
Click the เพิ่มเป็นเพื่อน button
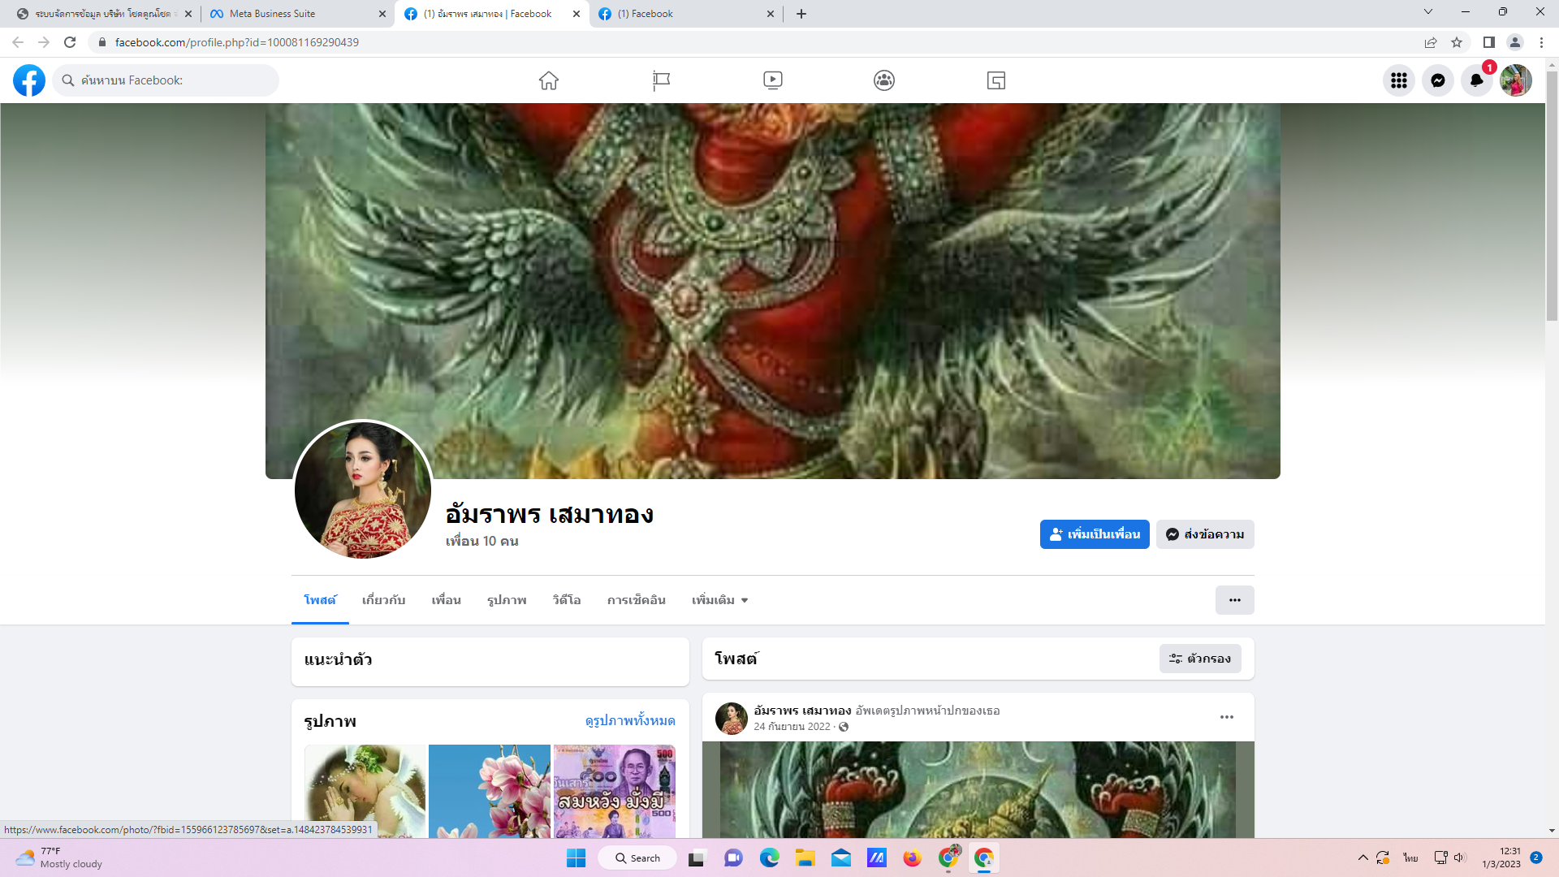tap(1095, 534)
